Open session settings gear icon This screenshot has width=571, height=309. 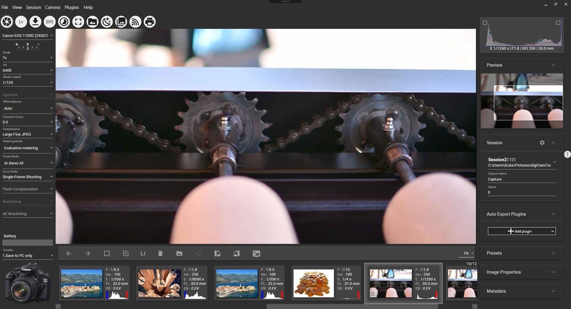click(542, 143)
